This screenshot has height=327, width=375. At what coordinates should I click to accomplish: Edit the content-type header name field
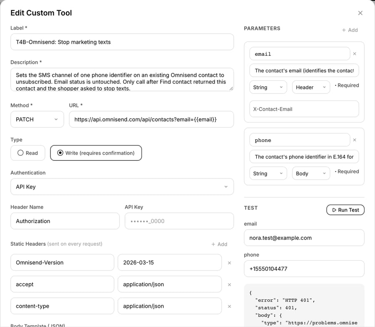[x=62, y=306]
